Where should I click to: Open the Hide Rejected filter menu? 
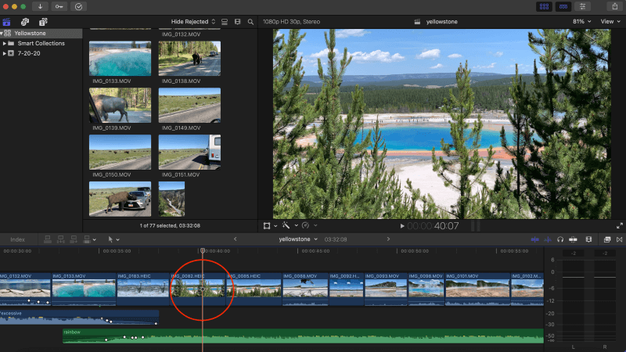point(192,22)
